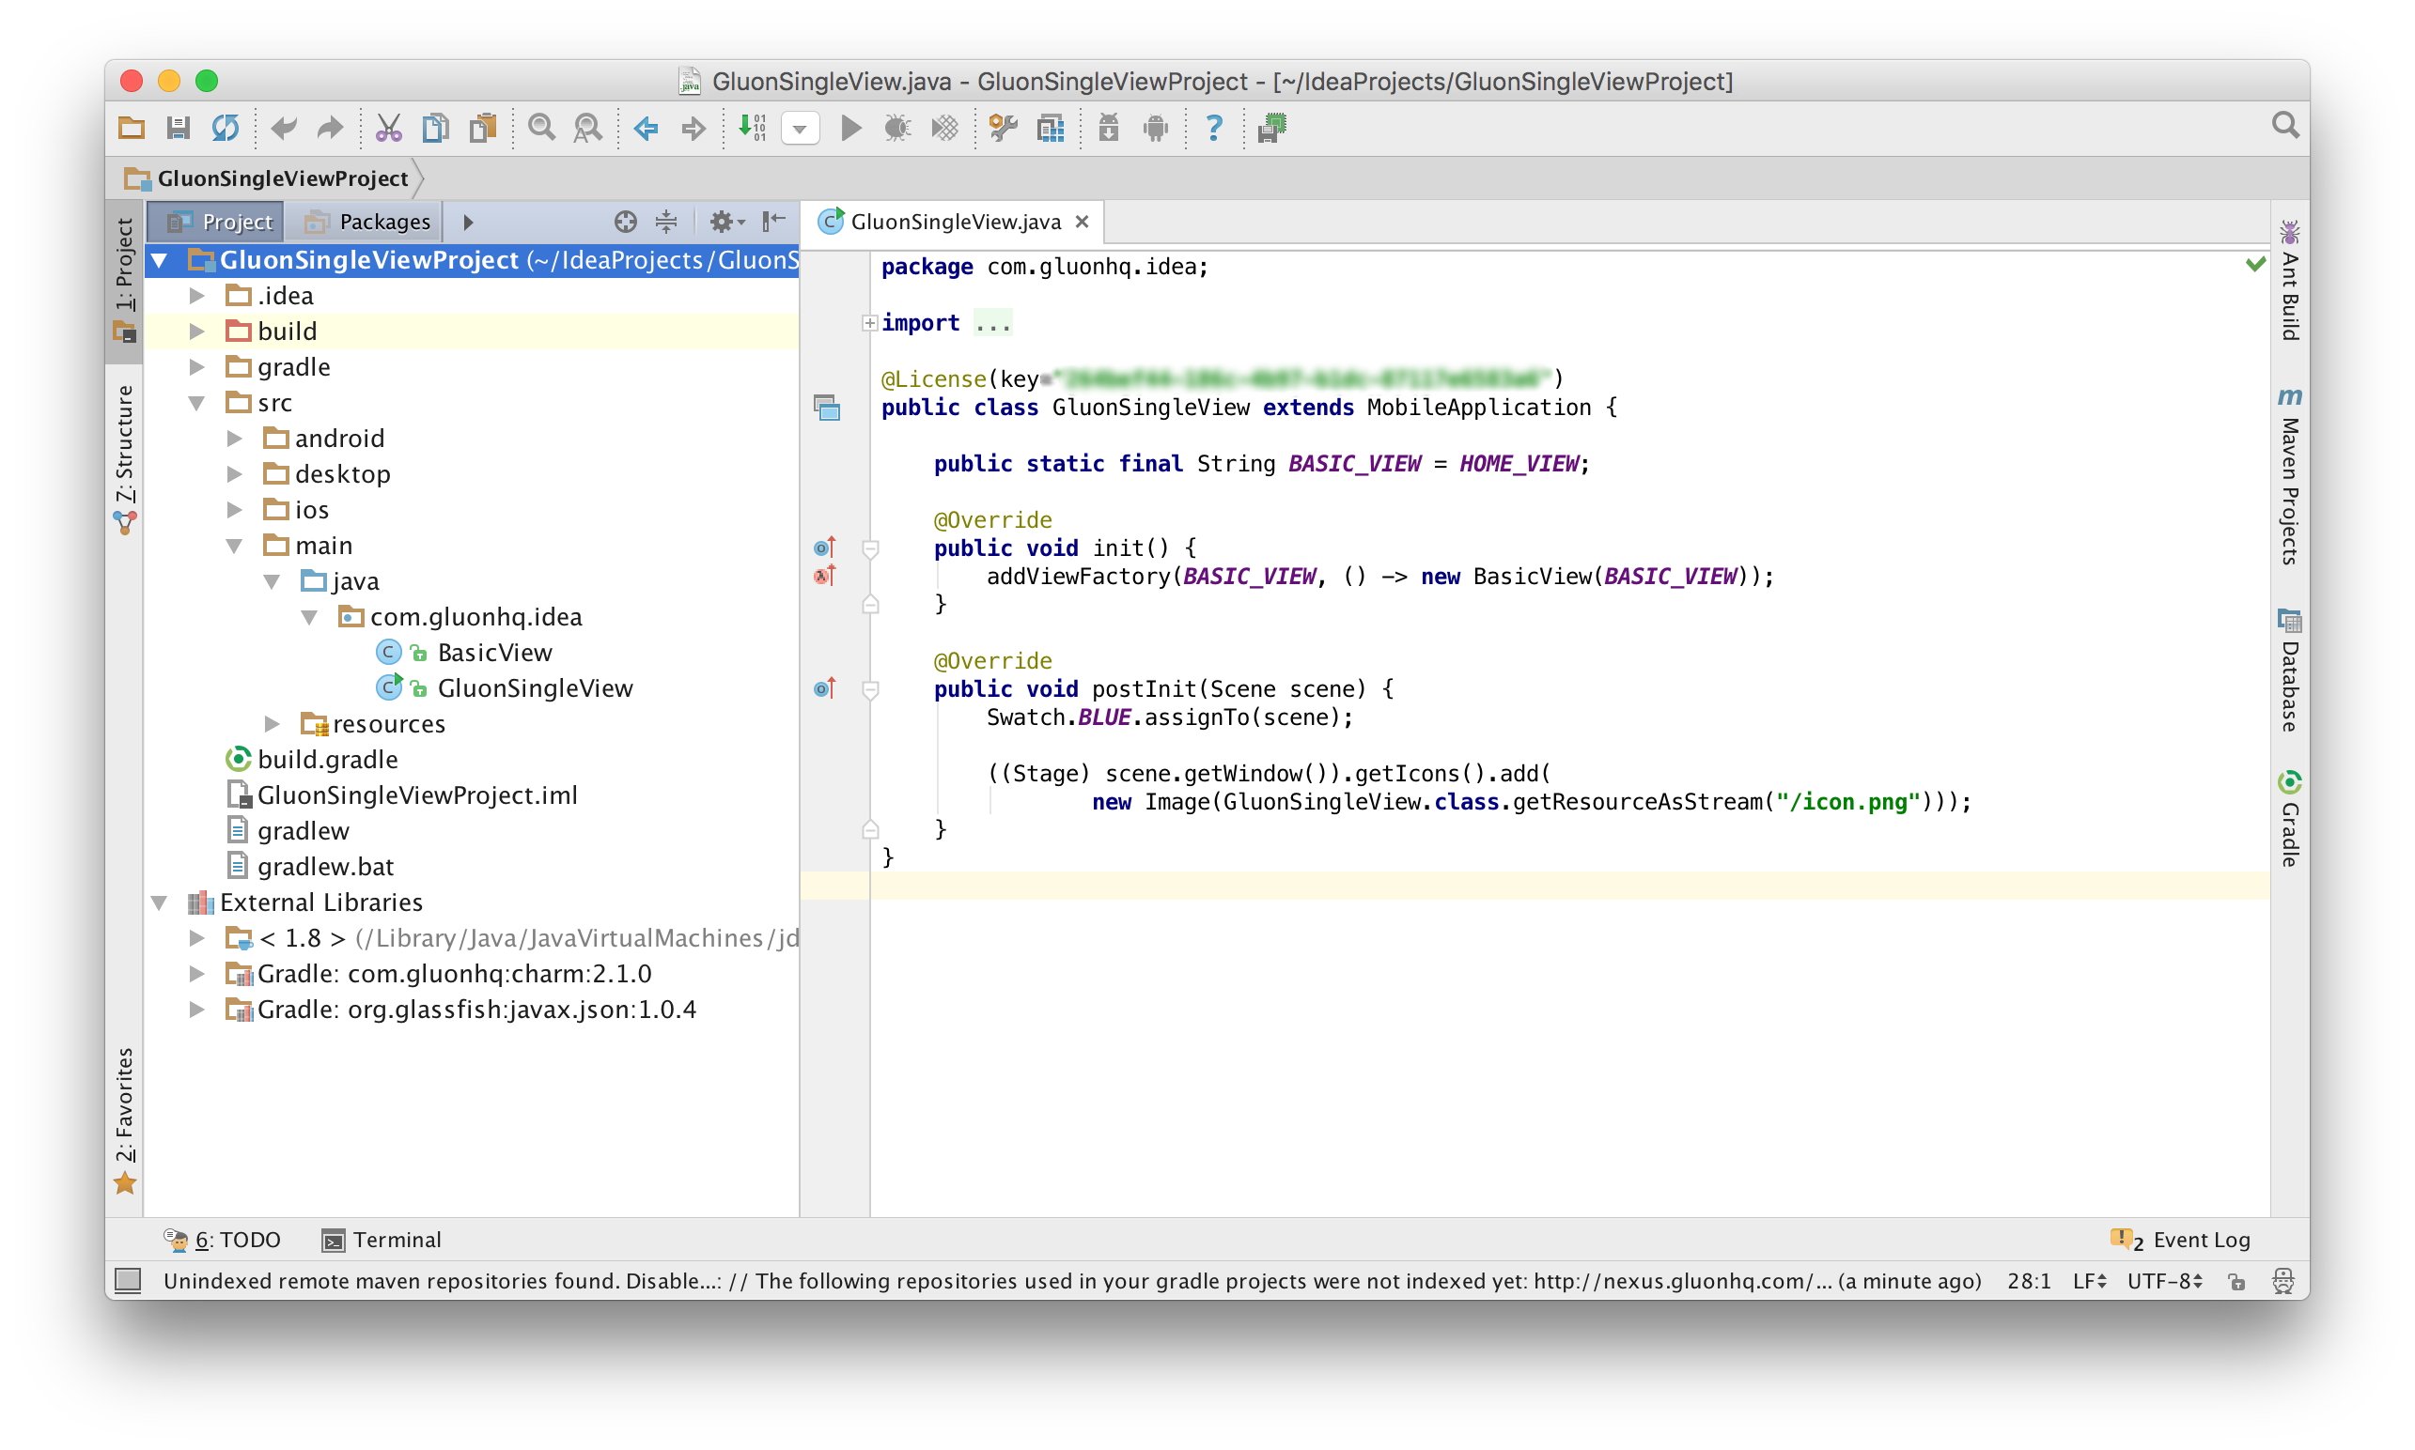Click the Synchronize refresh icon
This screenshot has height=1450, width=2415.
pyautogui.click(x=226, y=128)
